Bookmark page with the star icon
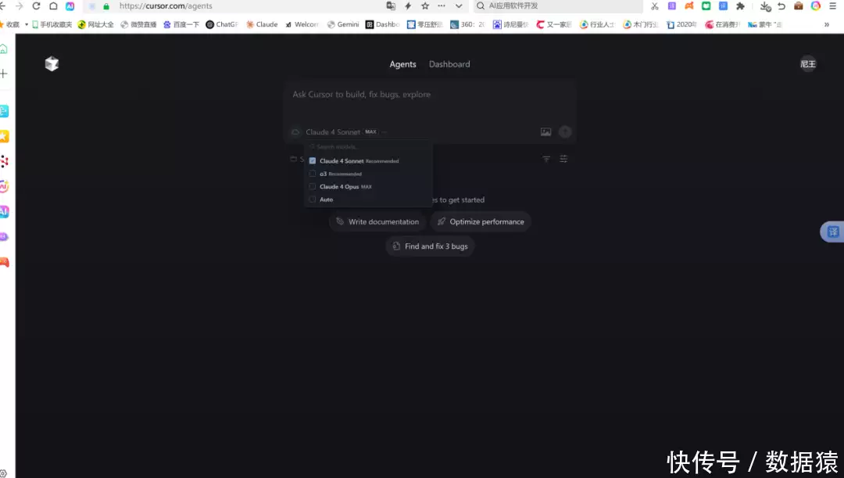This screenshot has width=844, height=478. [x=424, y=6]
